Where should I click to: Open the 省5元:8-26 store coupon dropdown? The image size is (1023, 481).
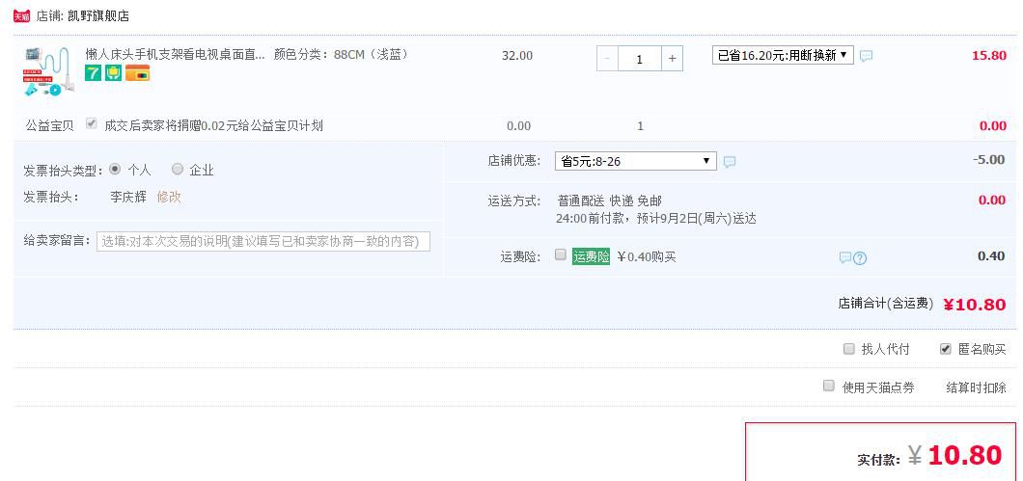635,161
